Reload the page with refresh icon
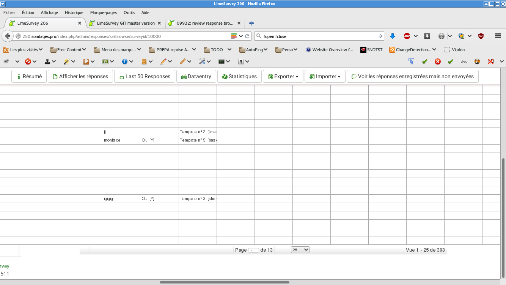This screenshot has width=506, height=285. pos(247,36)
